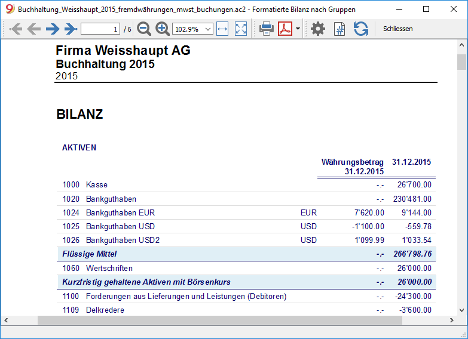The width and height of the screenshot is (468, 339).
Task: Go to the first page arrow
Action: point(16,29)
